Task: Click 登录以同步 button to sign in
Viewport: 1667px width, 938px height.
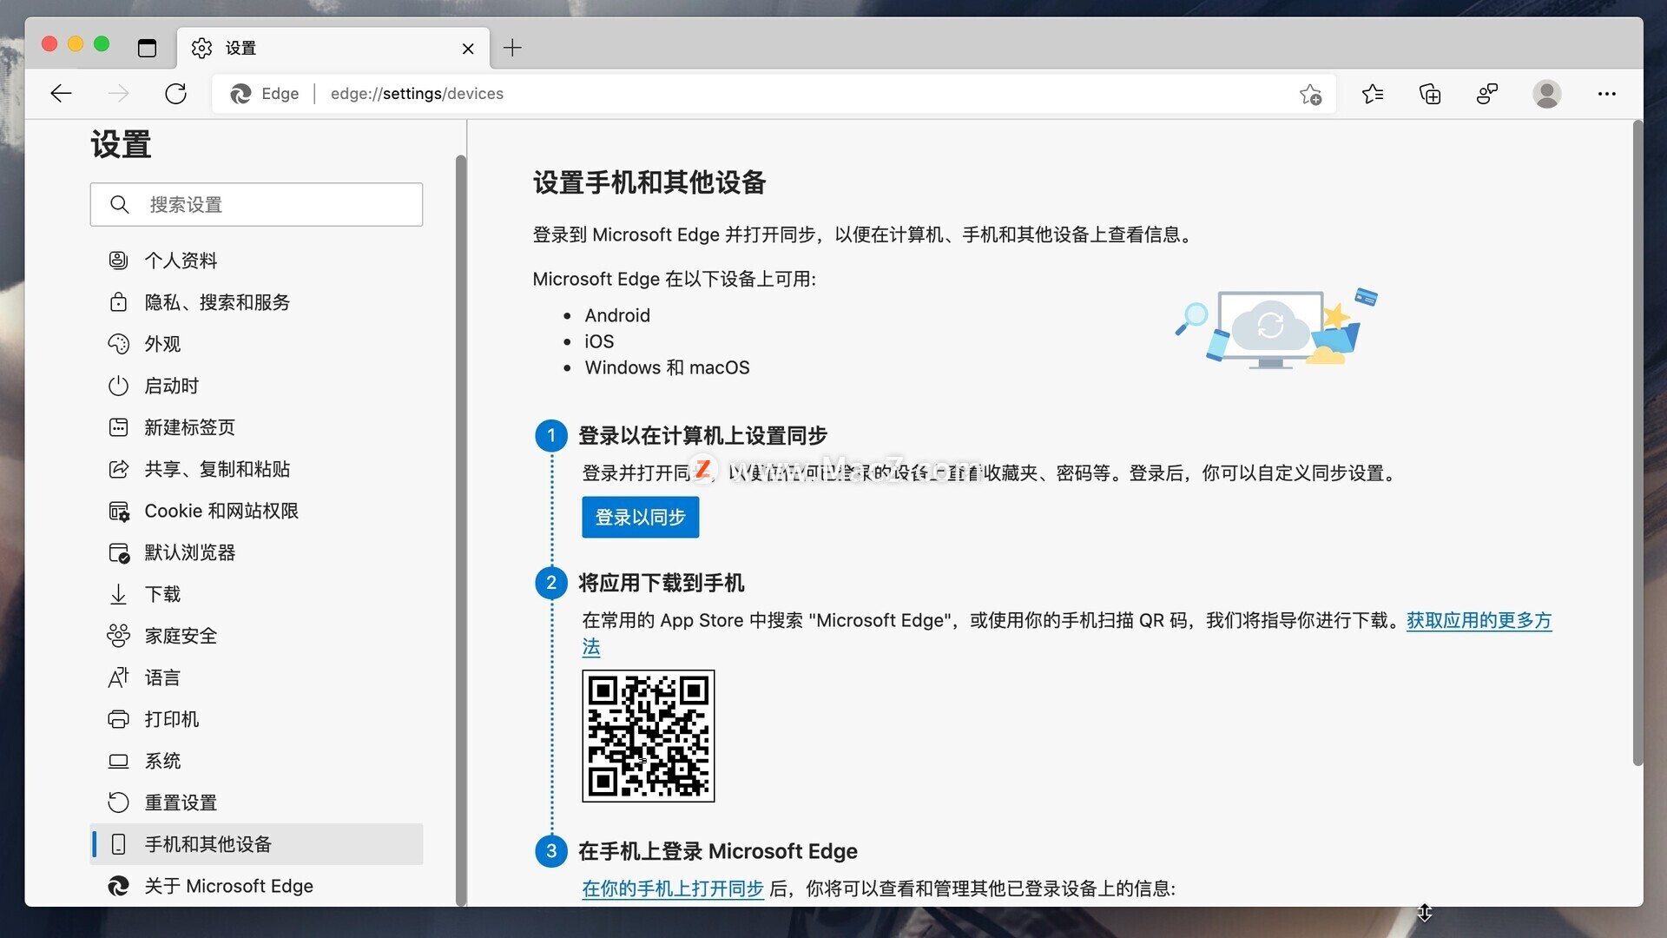Action: pos(640,517)
